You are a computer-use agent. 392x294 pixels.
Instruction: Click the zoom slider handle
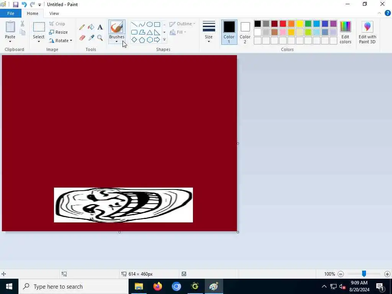pyautogui.click(x=364, y=274)
